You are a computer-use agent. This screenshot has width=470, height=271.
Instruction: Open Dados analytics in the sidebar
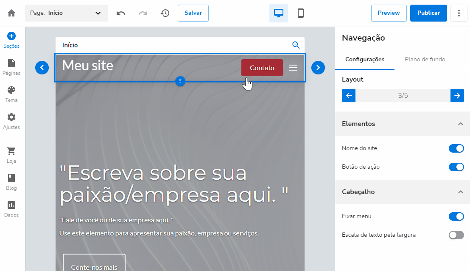tap(11, 209)
